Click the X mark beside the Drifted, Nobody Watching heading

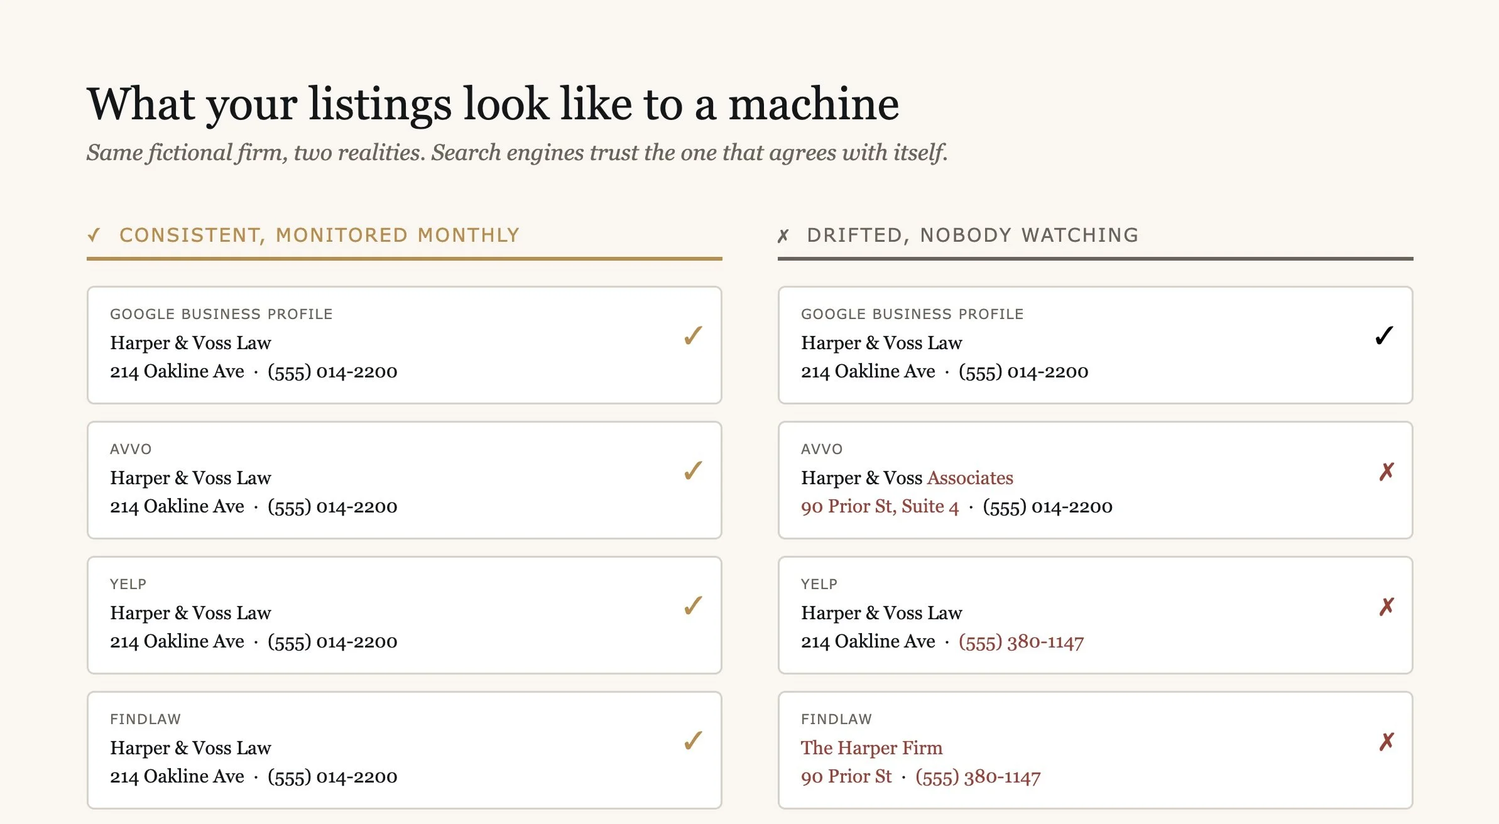tap(783, 236)
